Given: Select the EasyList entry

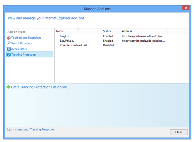Looking at the screenshot, I should 65,36.
